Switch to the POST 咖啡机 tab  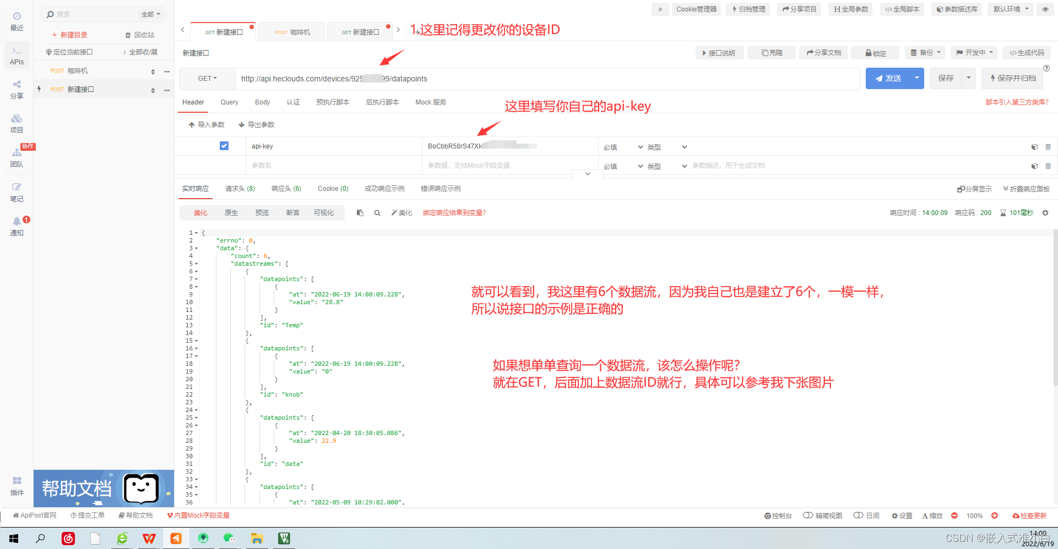click(291, 31)
